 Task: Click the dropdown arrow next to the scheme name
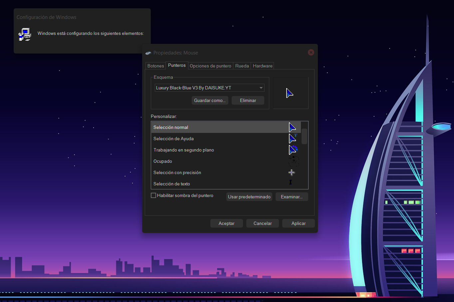click(261, 88)
